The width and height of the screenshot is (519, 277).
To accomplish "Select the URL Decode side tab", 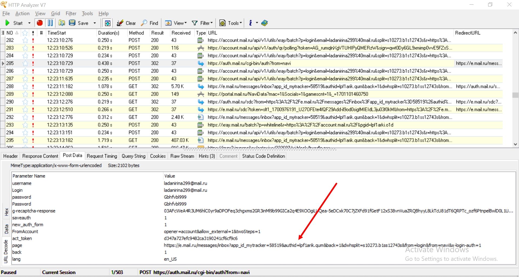I will click(6, 252).
